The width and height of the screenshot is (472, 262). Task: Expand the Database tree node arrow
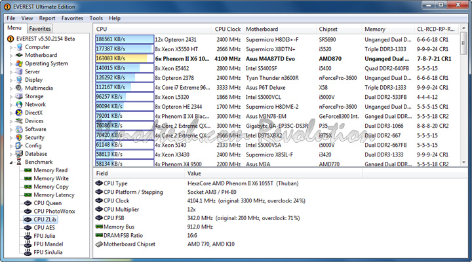[11, 154]
